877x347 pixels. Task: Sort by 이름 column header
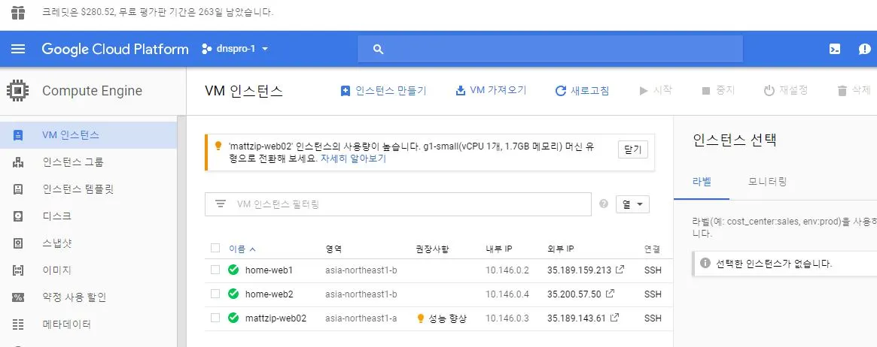(x=242, y=249)
